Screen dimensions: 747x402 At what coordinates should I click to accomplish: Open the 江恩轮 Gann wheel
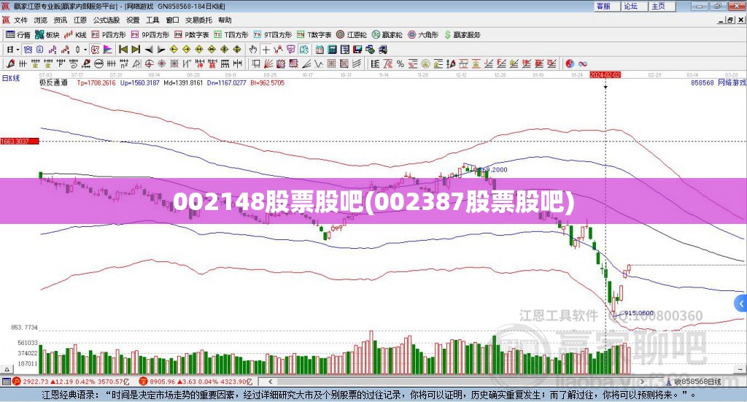point(352,35)
